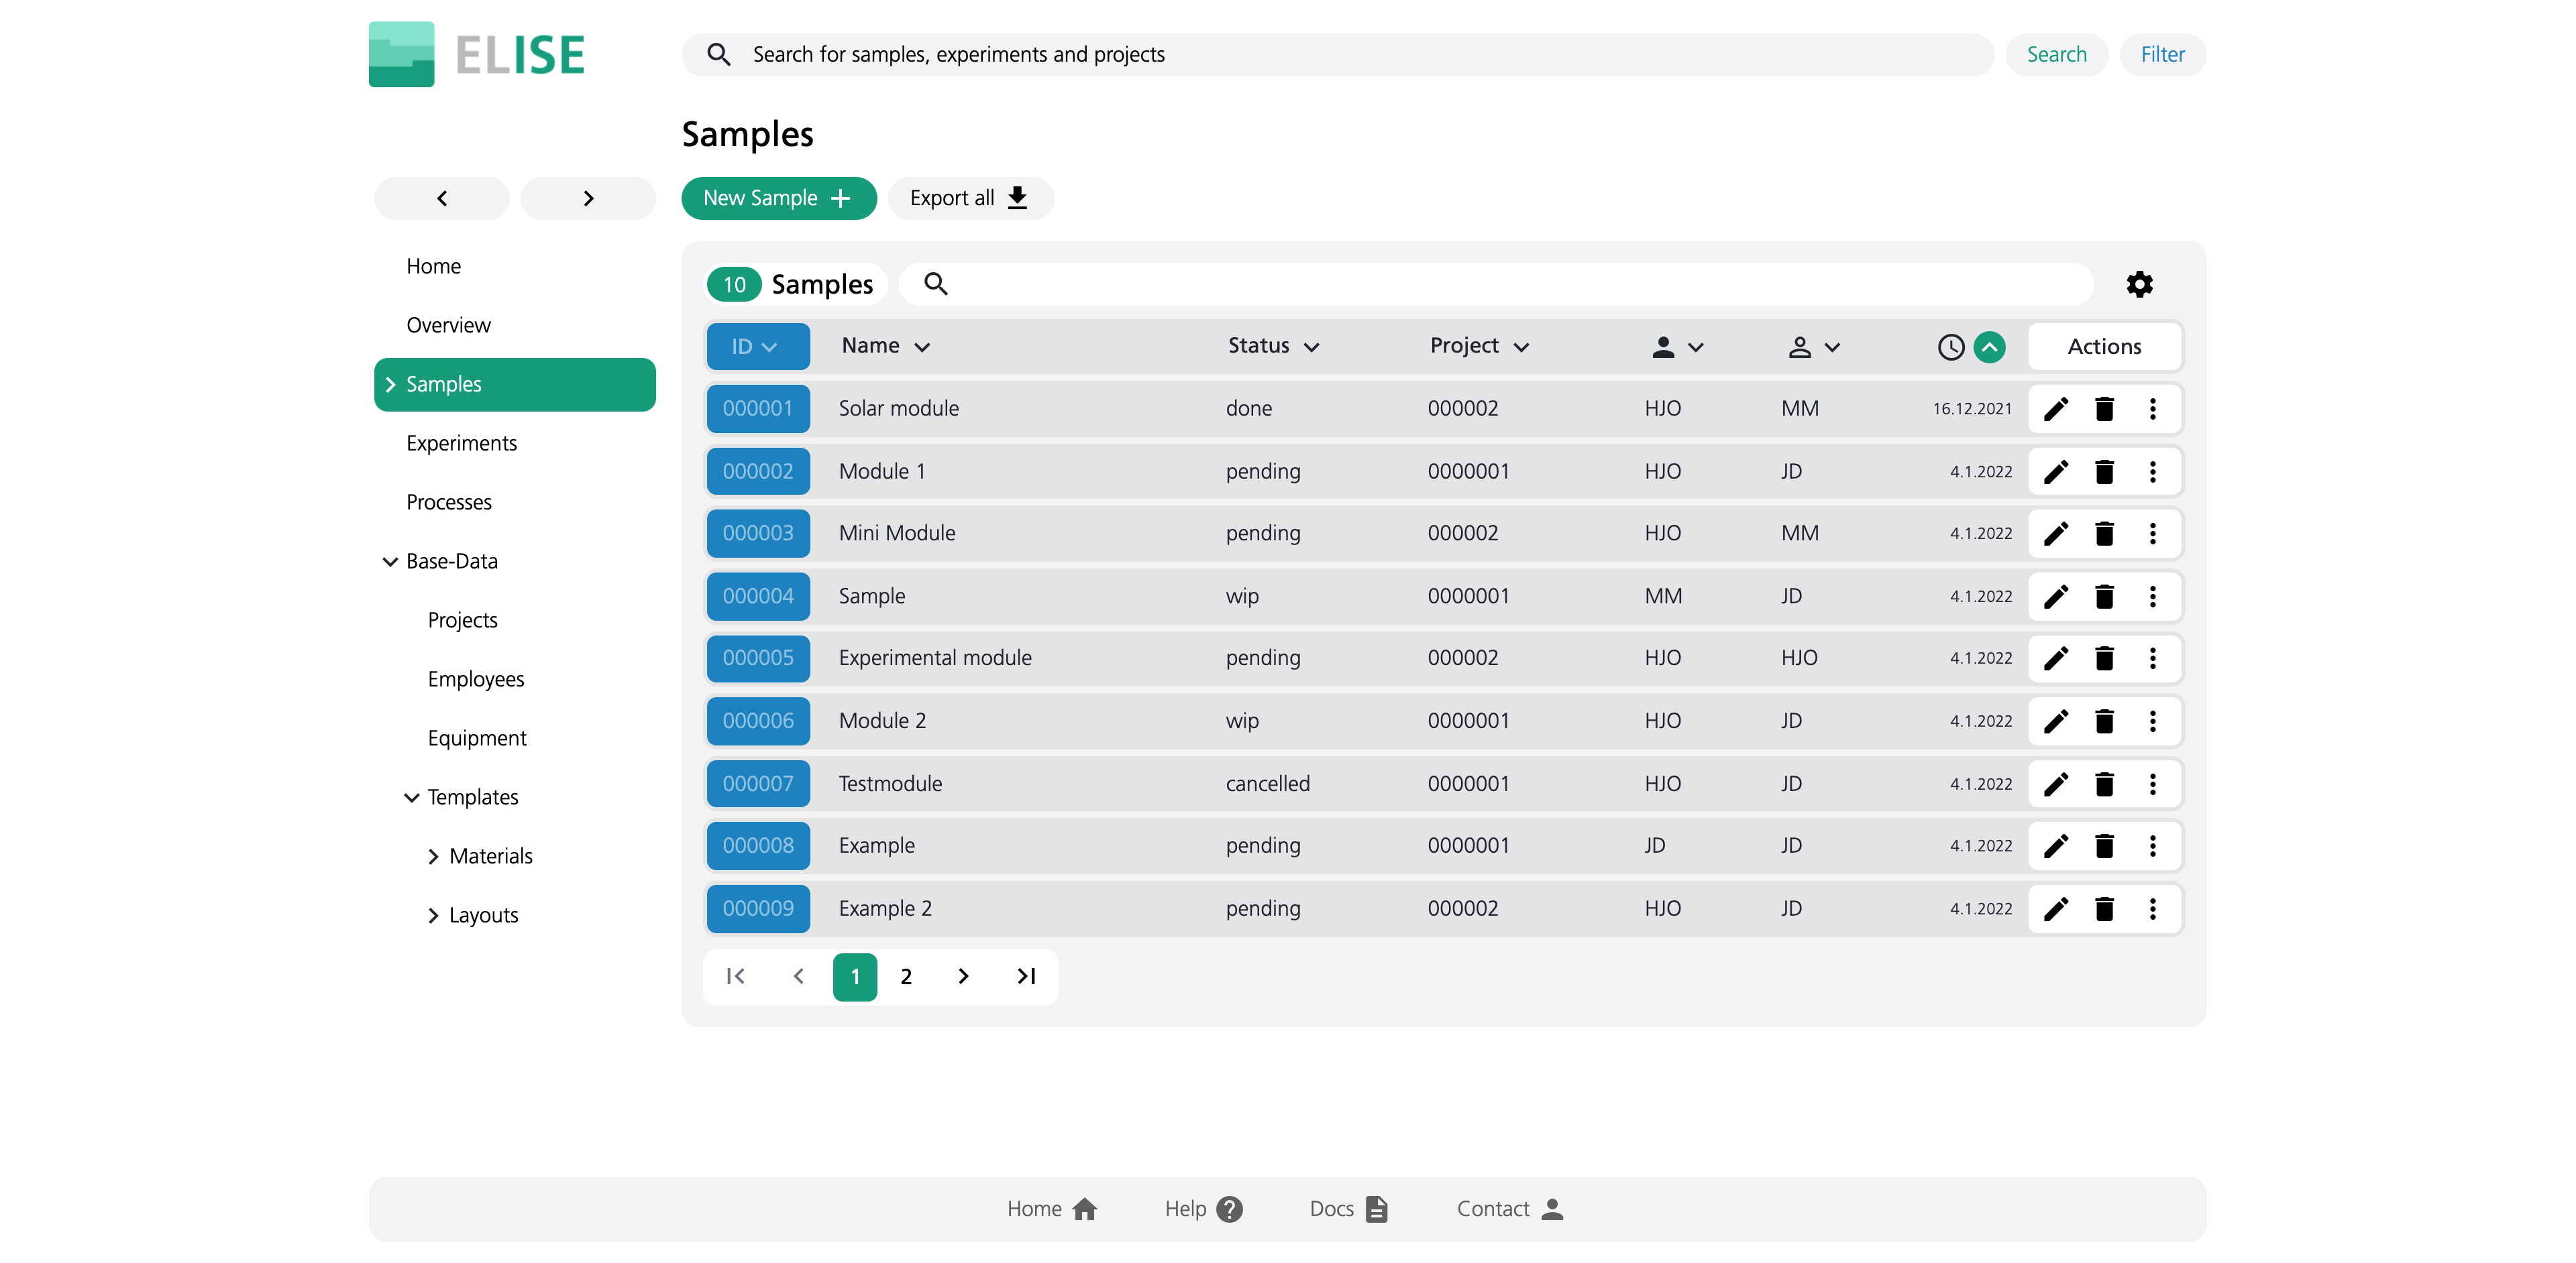Viewport: 2576px width, 1263px height.
Task: Expand the Layouts tree item
Action: (x=432, y=915)
